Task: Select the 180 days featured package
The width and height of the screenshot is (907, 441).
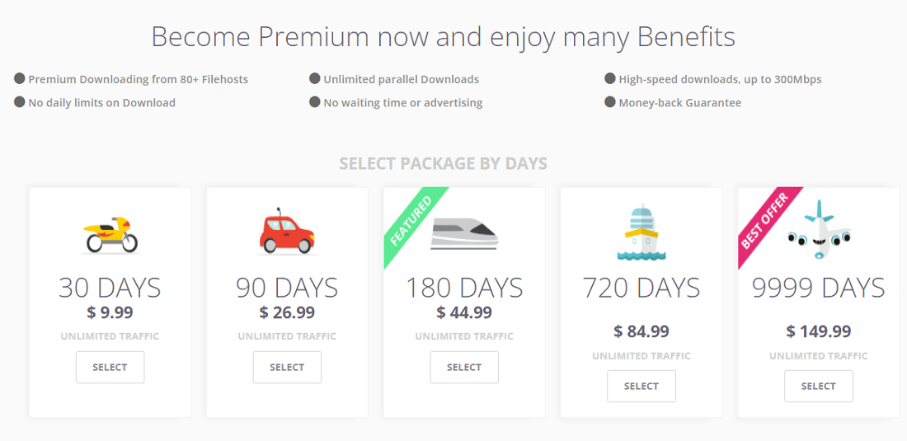Action: click(x=464, y=367)
